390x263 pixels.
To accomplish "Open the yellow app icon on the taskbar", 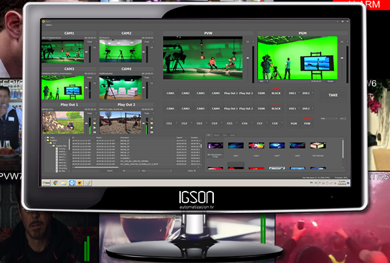I will pyautogui.click(x=80, y=183).
